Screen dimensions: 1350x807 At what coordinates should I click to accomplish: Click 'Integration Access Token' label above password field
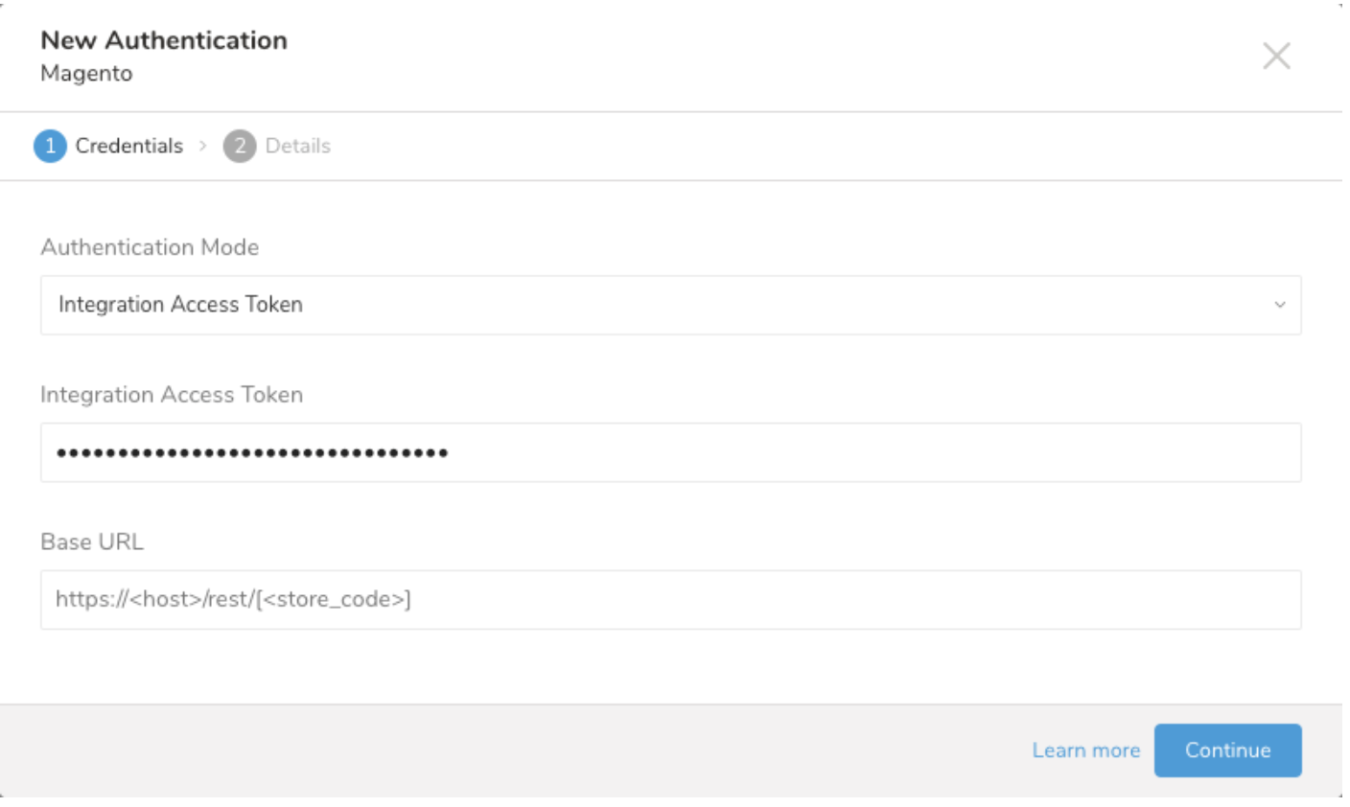click(x=172, y=395)
